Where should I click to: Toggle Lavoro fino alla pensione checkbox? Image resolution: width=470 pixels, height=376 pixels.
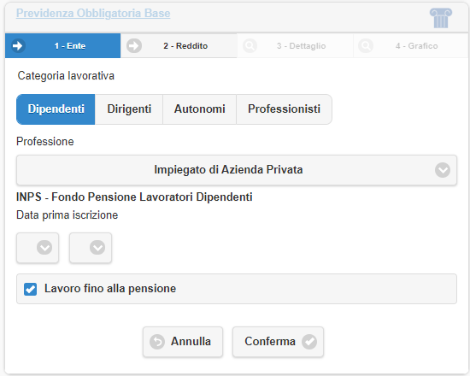30,289
